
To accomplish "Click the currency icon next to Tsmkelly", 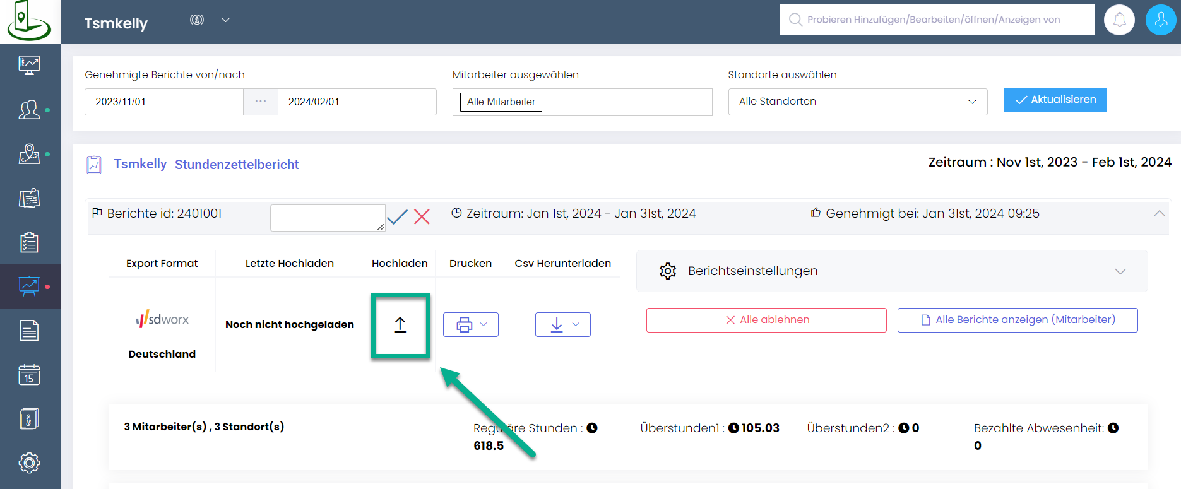I will pyautogui.click(x=197, y=20).
